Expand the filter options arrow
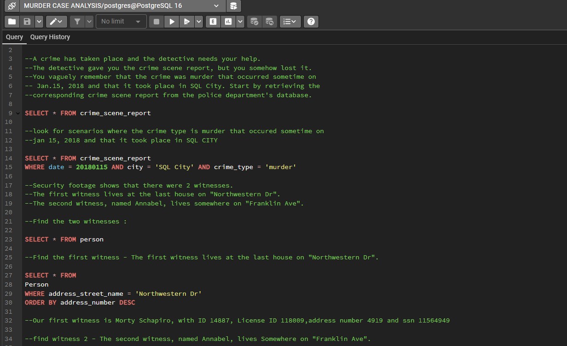Viewport: 567px width, 346px height. pos(89,22)
